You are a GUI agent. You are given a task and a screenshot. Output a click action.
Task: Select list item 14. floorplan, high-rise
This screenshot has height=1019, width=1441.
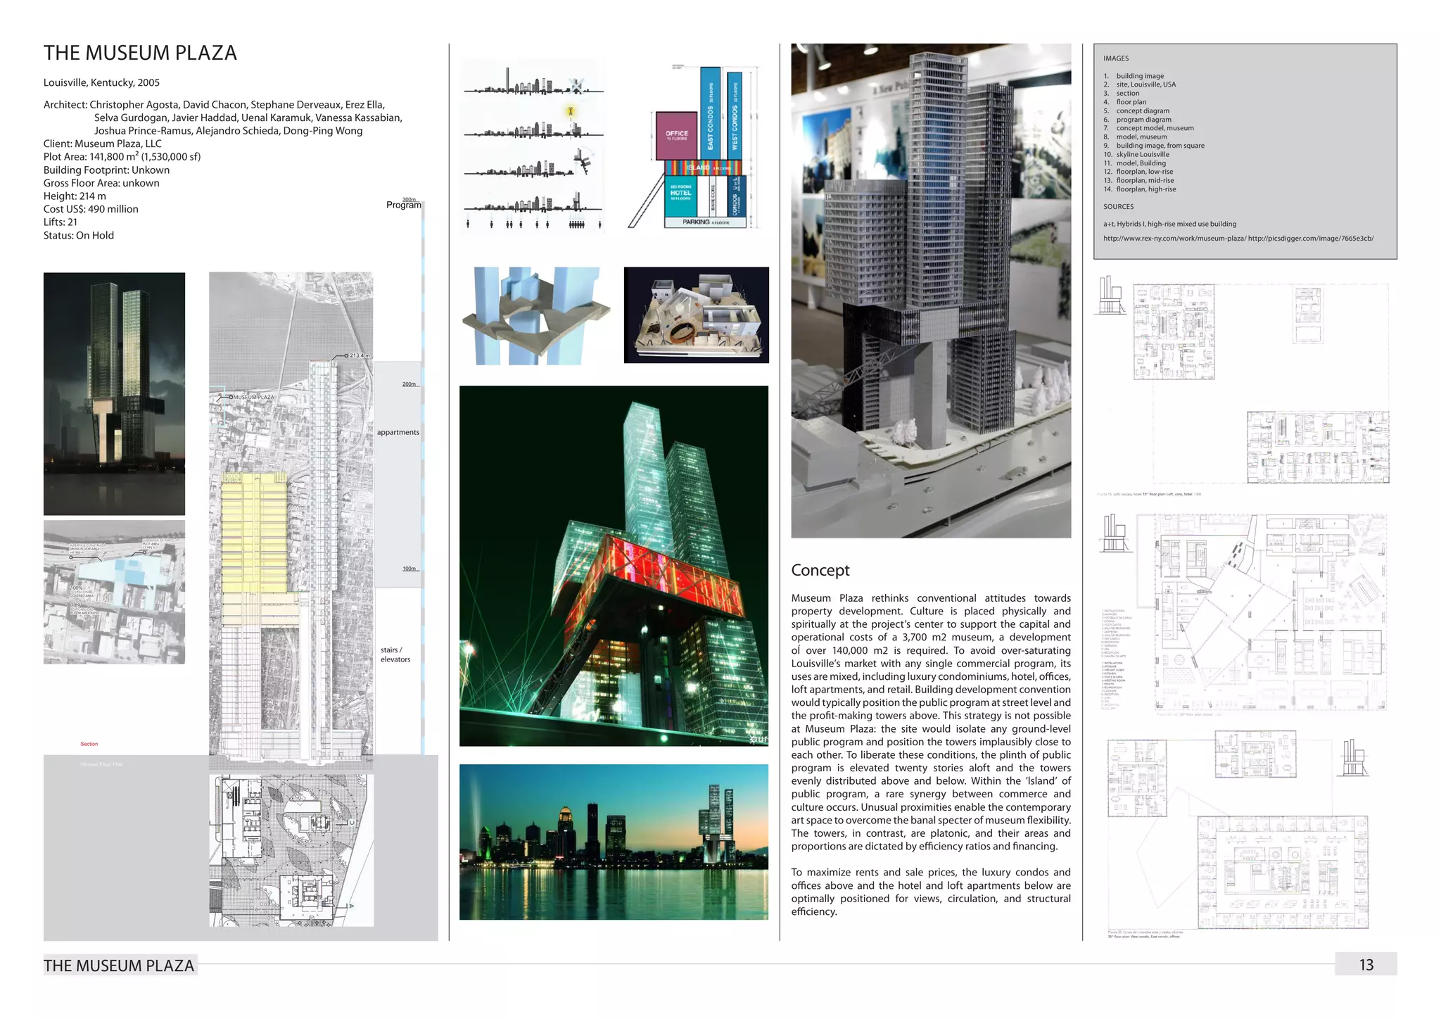click(x=1140, y=189)
